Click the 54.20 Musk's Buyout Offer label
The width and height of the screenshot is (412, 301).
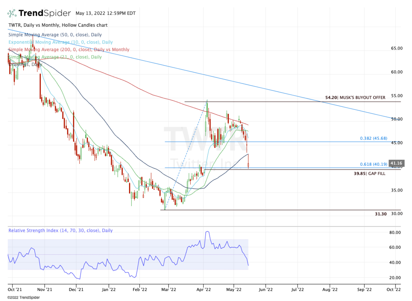tap(355, 97)
